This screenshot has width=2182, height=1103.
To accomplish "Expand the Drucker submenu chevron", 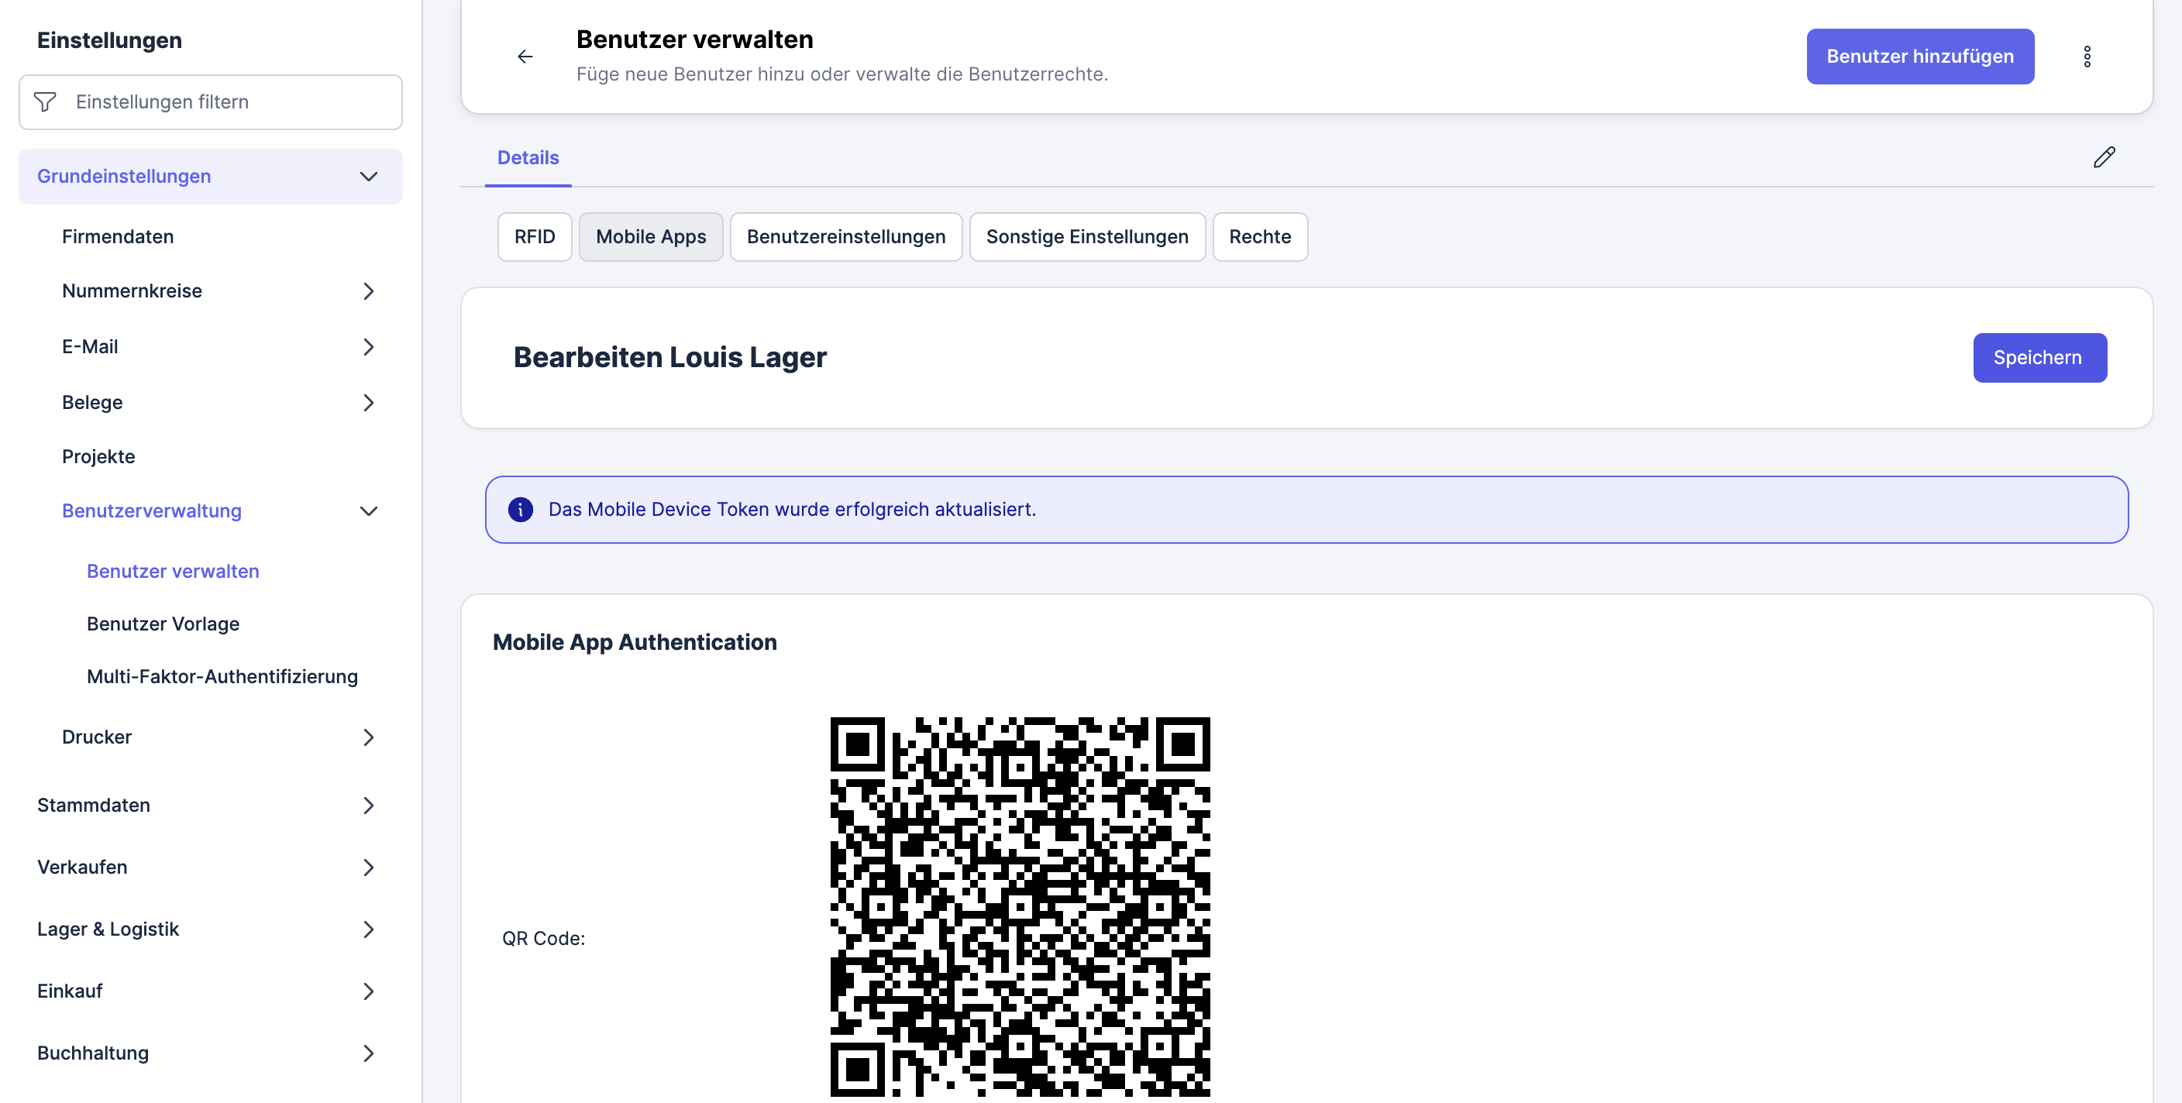I will [x=369, y=737].
